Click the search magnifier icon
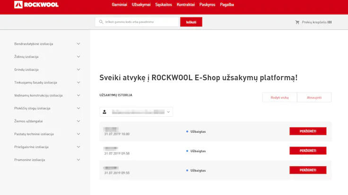 coord(101,22)
